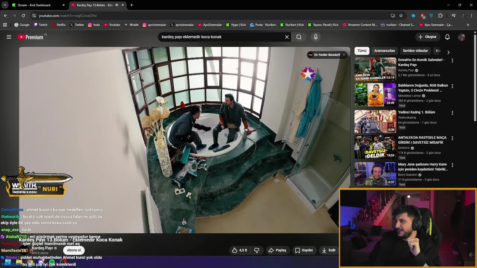The width and height of the screenshot is (477, 268).
Task: Clear the YouTube search box text
Action: point(287,37)
